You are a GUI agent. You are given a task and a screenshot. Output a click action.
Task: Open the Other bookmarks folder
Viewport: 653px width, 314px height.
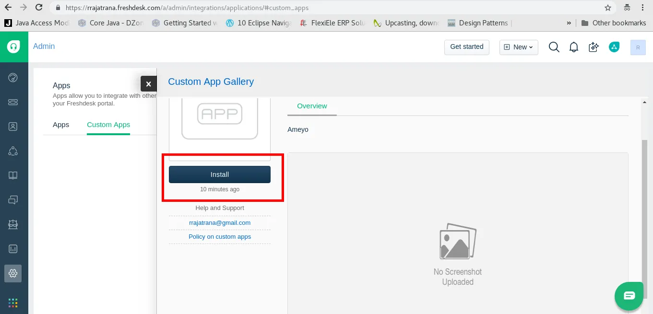[614, 23]
